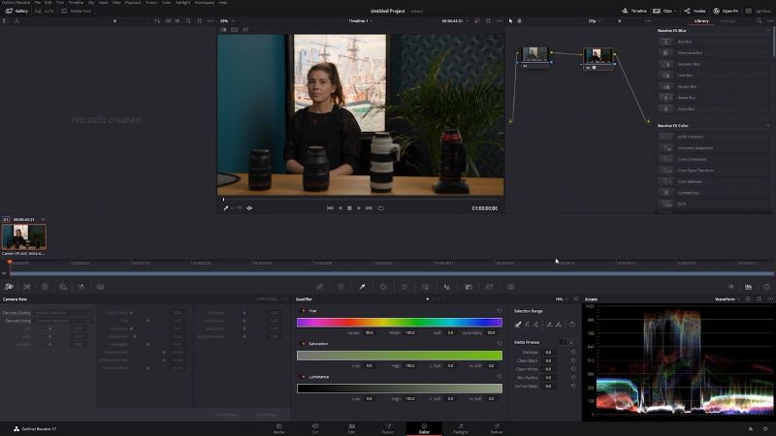Click the Luminance gradient bar
This screenshot has width=776, height=436.
400,389
